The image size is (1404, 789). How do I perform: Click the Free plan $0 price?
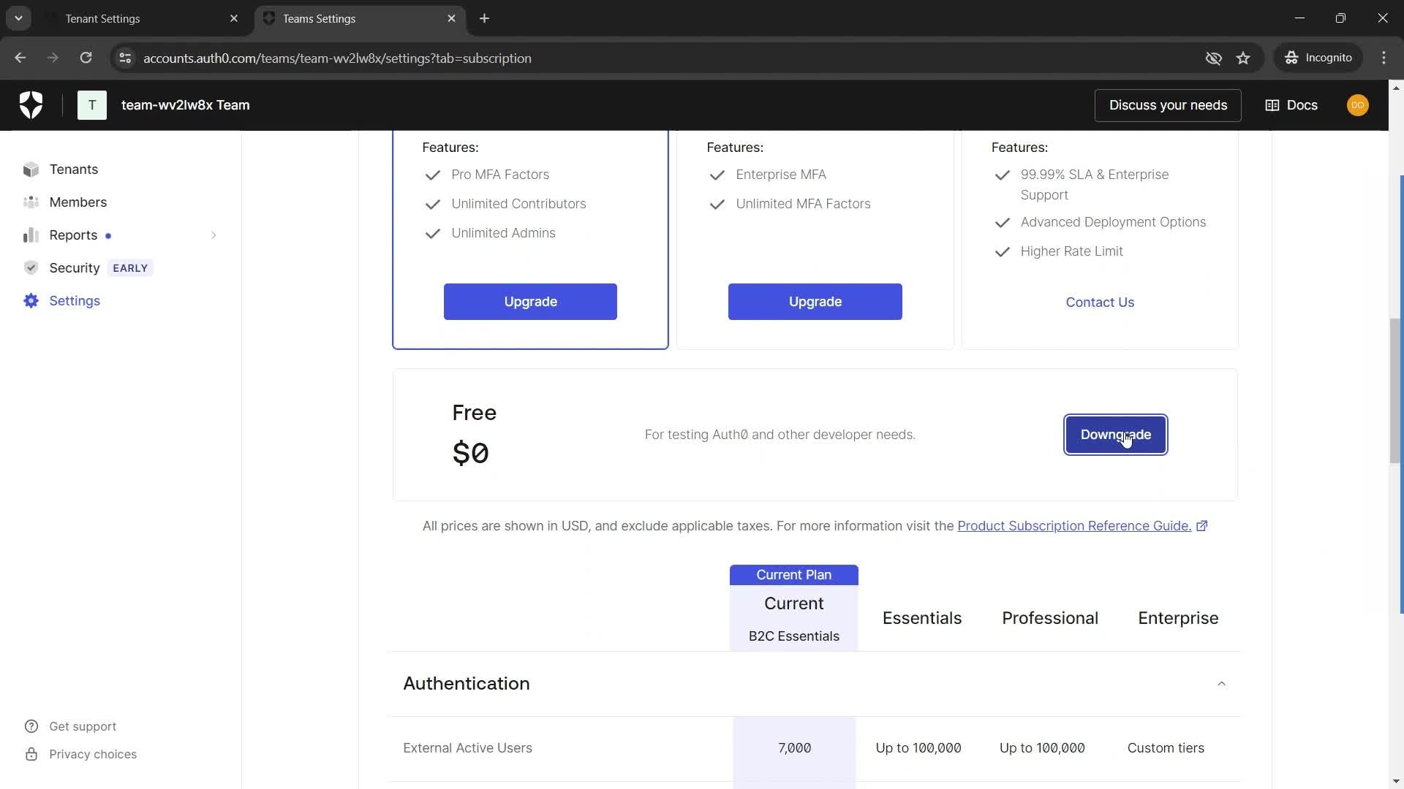click(x=470, y=453)
